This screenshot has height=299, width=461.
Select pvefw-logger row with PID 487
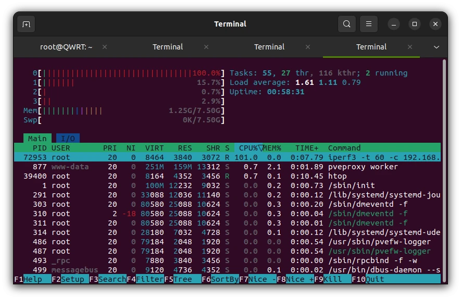pyautogui.click(x=227, y=251)
